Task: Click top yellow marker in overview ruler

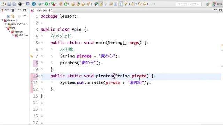Action: [222, 45]
